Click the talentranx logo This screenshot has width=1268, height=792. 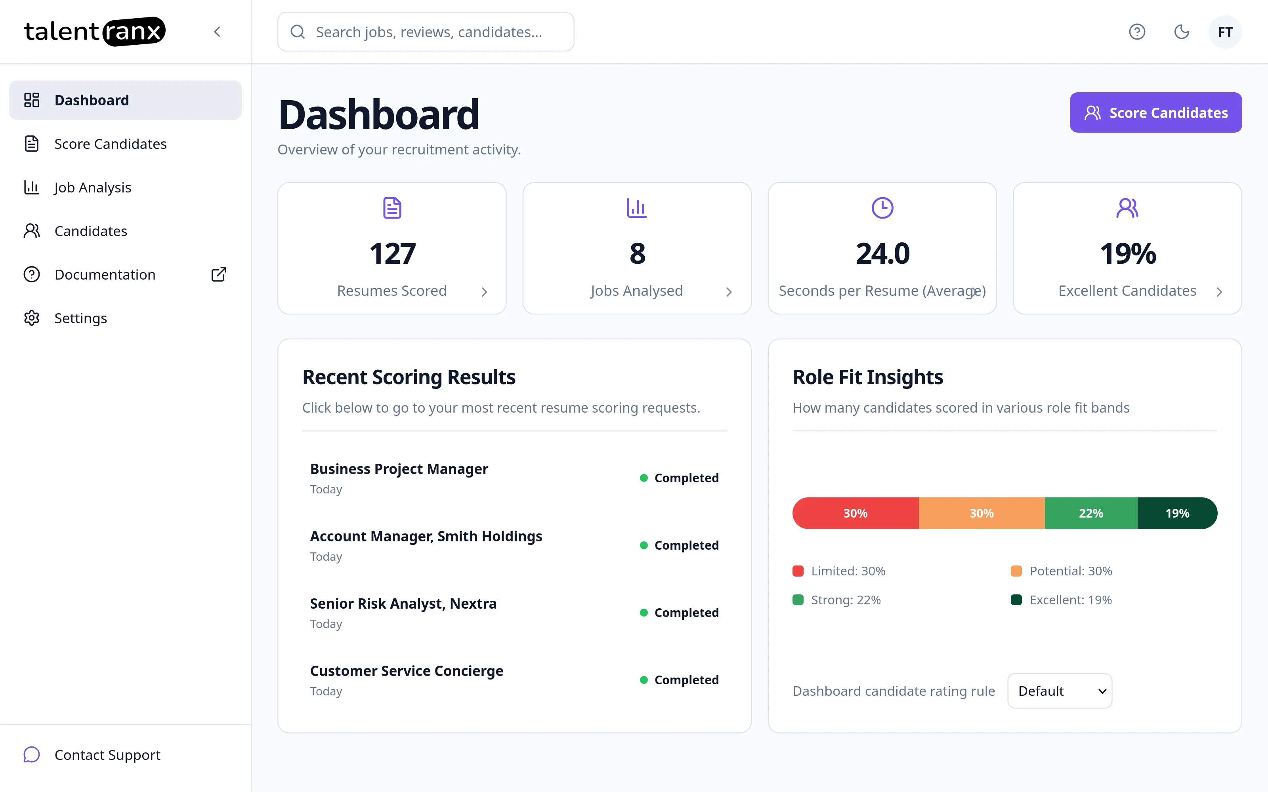click(95, 31)
